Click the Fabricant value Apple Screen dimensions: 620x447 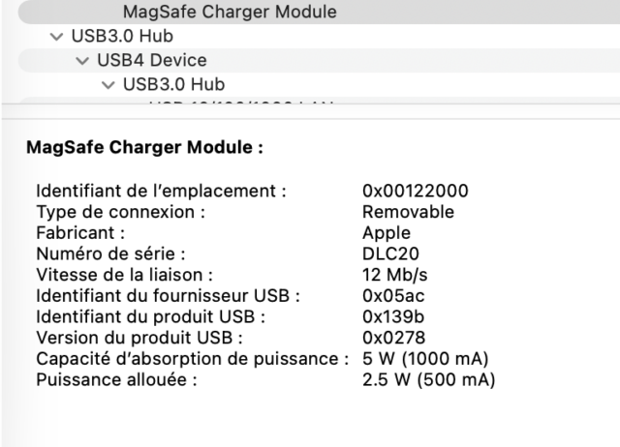click(x=386, y=233)
